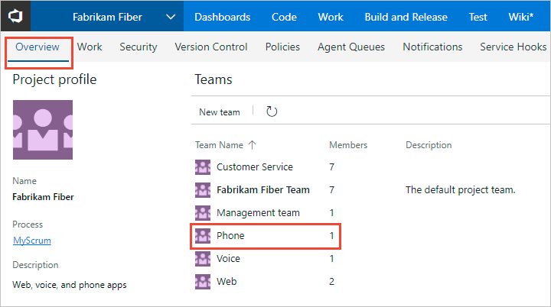Click the Team Name column header
The image size is (551, 307).
pos(219,145)
